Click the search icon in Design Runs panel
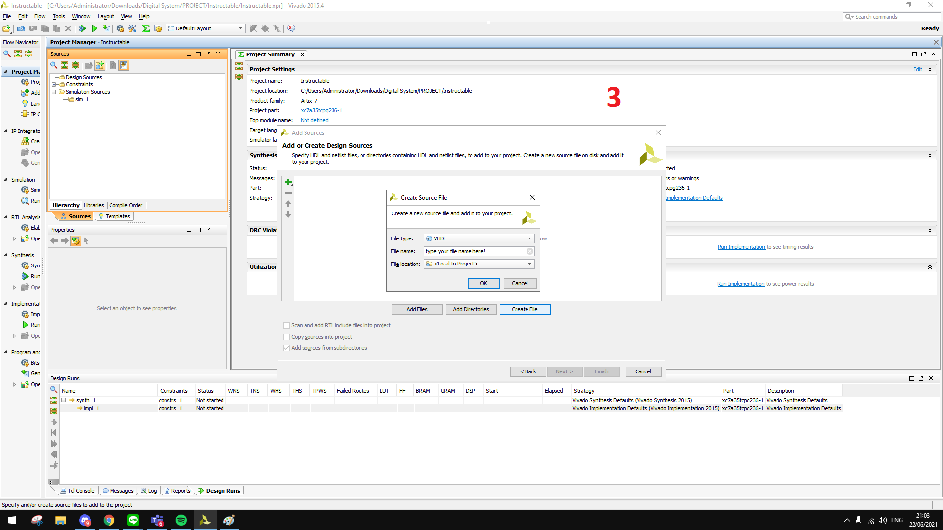Image resolution: width=943 pixels, height=530 pixels. (54, 389)
